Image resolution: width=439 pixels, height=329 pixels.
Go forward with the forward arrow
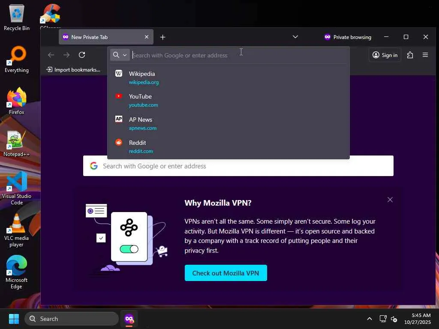point(66,55)
